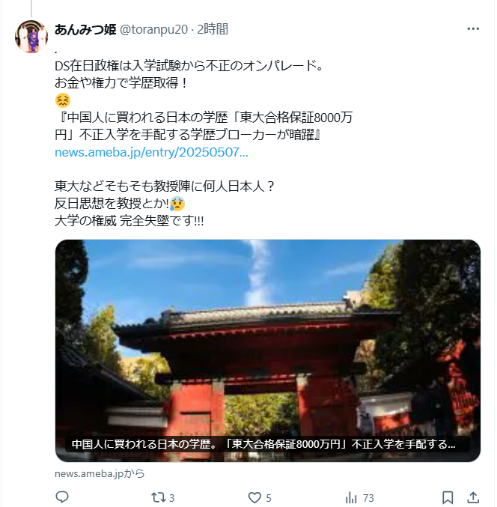Open the news.ameba.jp/entry/20250507 link

tap(151, 152)
